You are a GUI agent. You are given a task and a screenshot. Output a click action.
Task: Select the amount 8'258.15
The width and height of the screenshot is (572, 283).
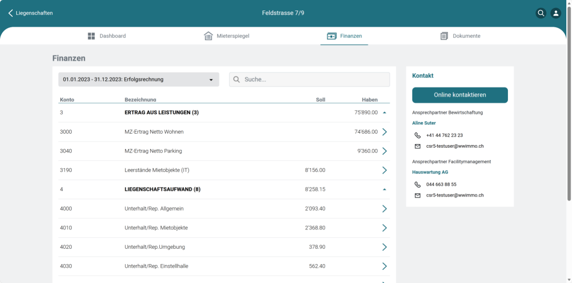click(x=315, y=190)
